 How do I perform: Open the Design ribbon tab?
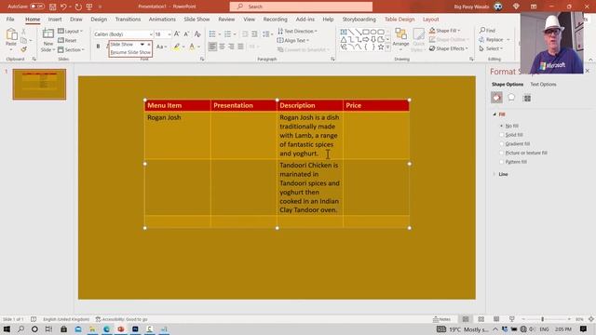(99, 19)
